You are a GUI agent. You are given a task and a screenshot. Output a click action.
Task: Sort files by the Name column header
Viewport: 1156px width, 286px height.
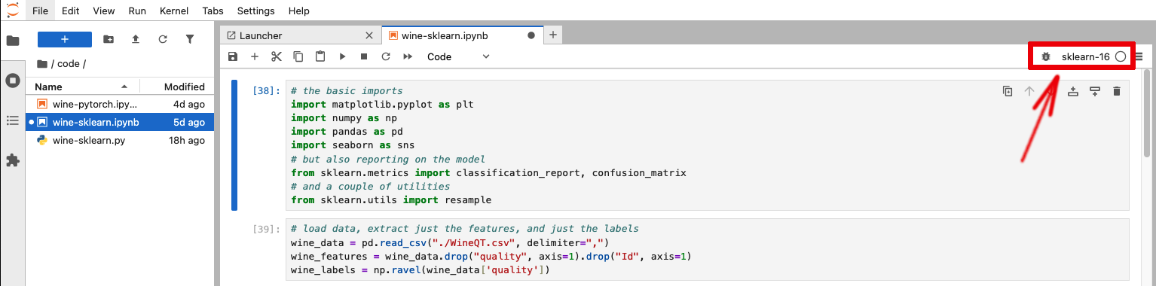81,87
